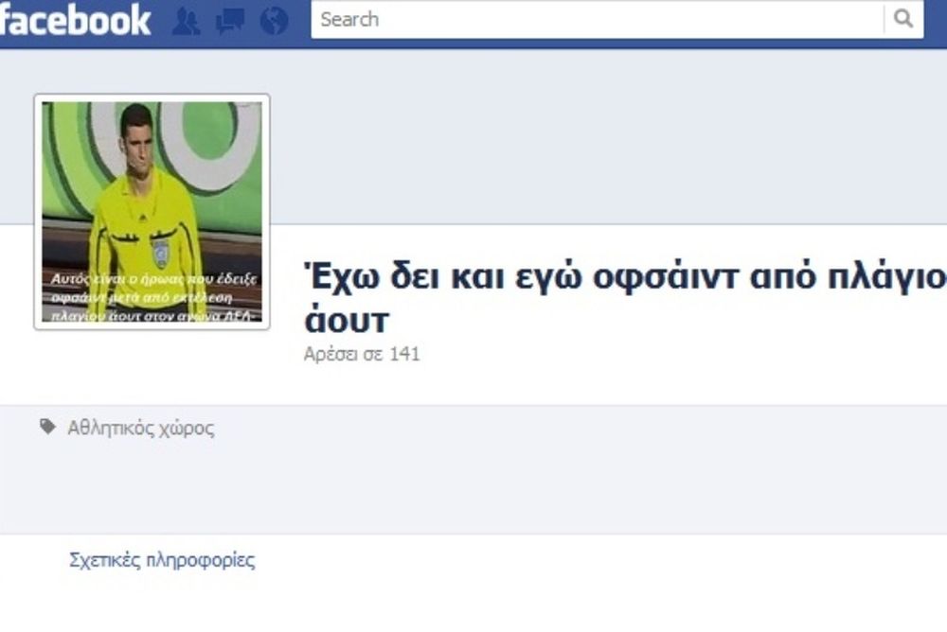Click the blue navigation bar Facebook wordmark
The height and width of the screenshot is (632, 947).
(76, 19)
